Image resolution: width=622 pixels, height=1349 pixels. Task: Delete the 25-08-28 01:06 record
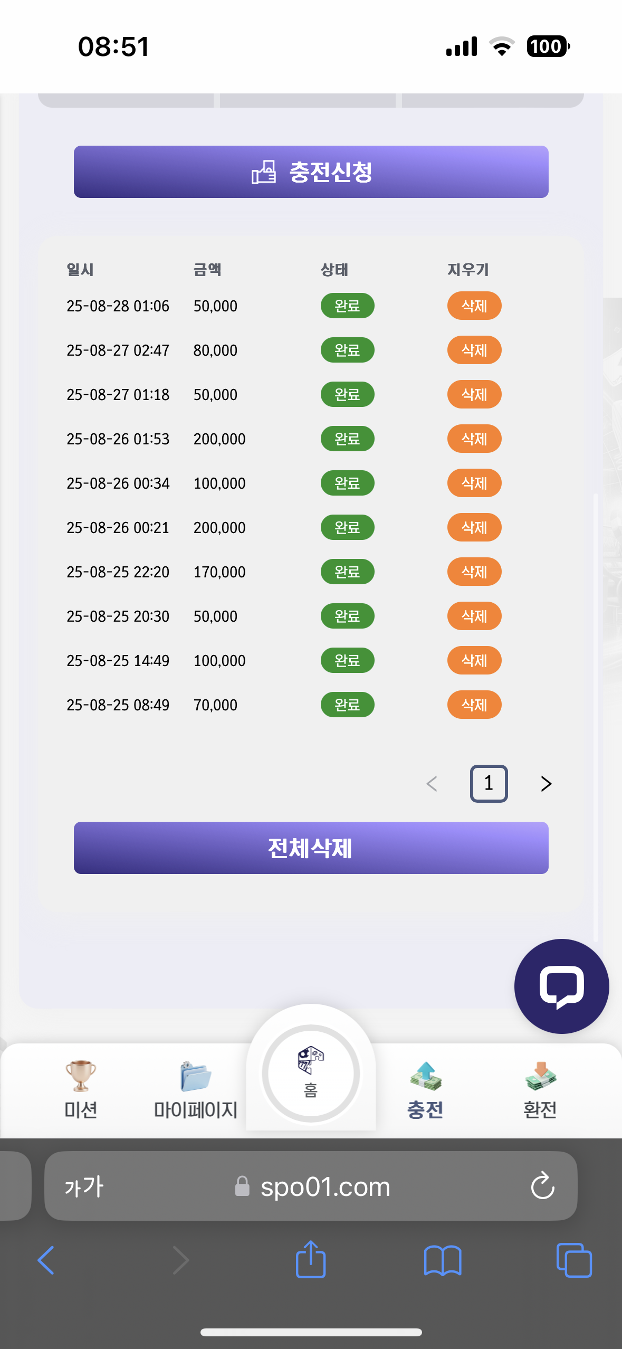474,306
